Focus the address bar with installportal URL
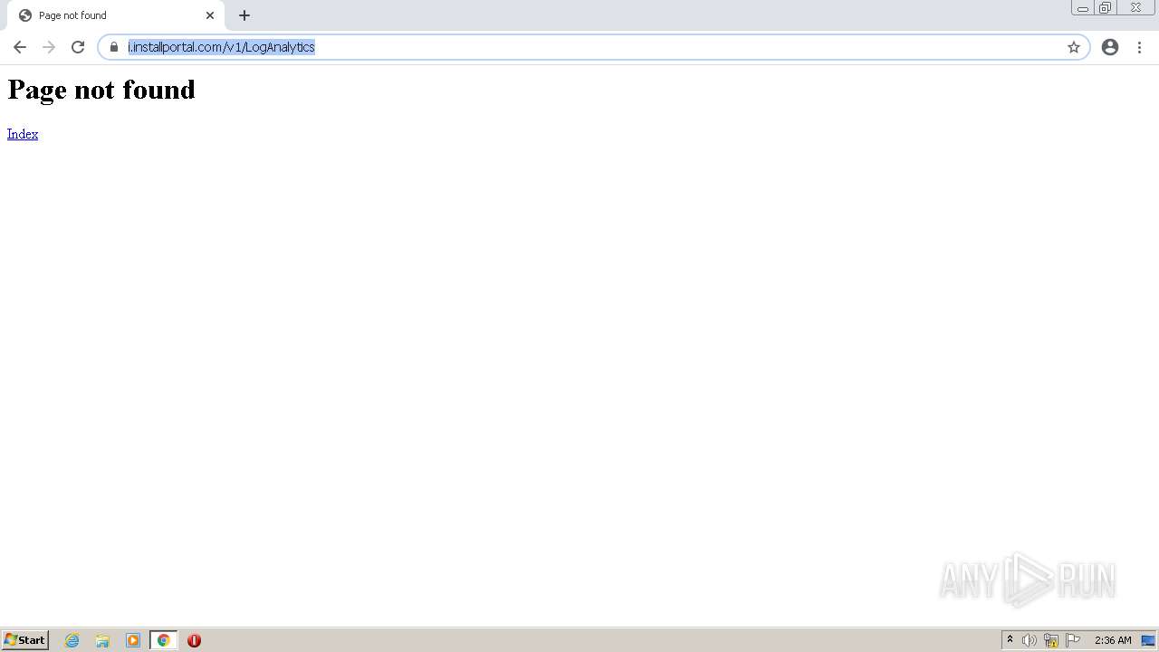The height and width of the screenshot is (652, 1159). pos(593,47)
